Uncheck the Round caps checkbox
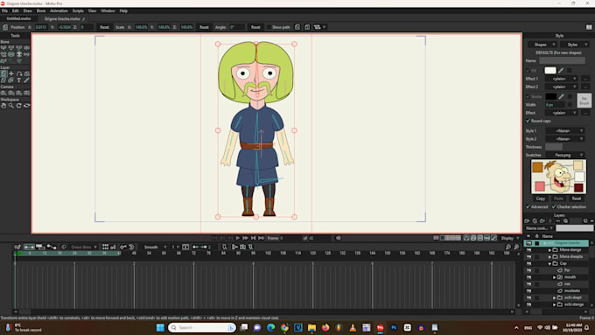 click(x=528, y=121)
